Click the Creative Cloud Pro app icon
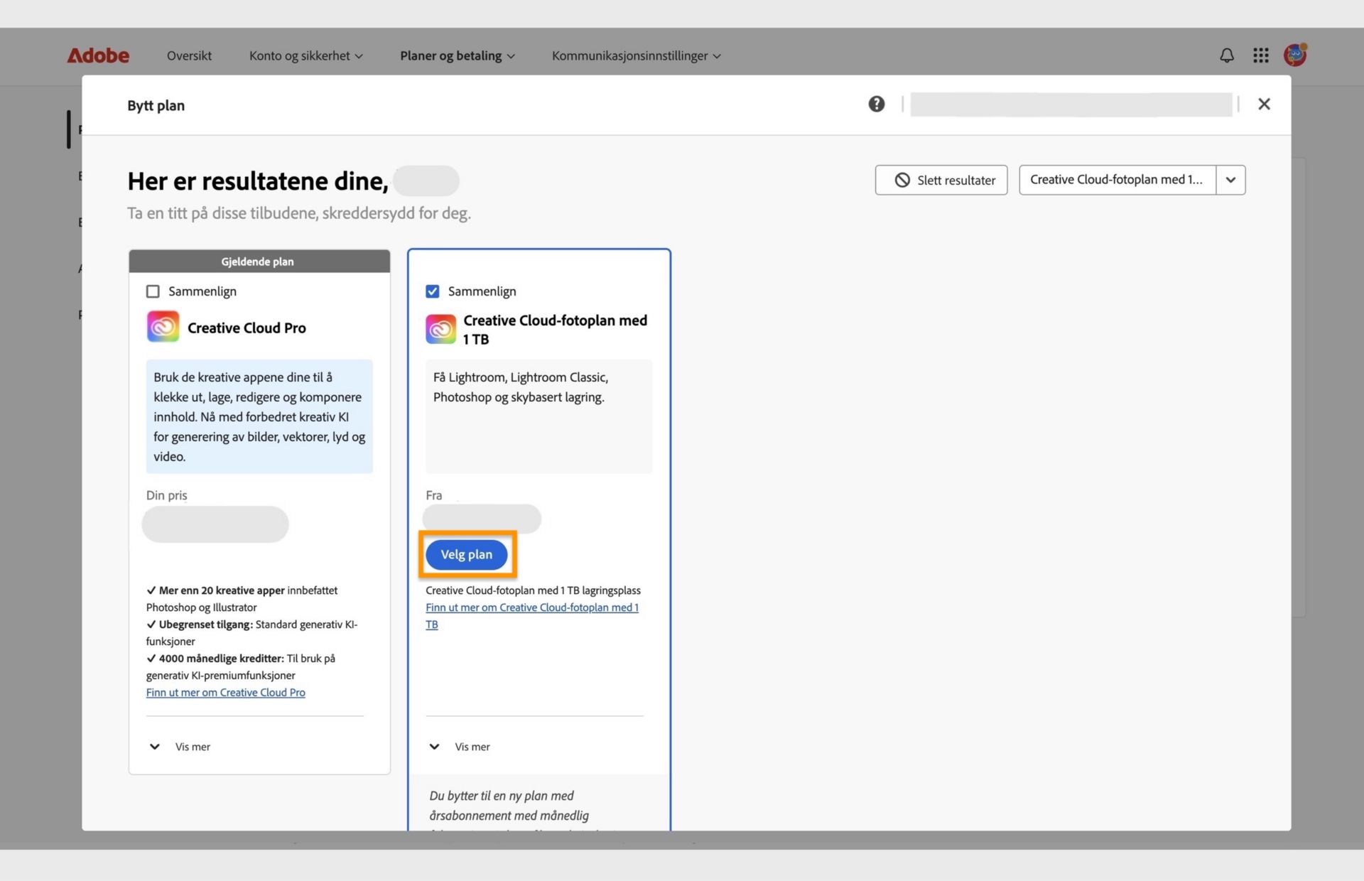The height and width of the screenshot is (881, 1364). [x=163, y=327]
